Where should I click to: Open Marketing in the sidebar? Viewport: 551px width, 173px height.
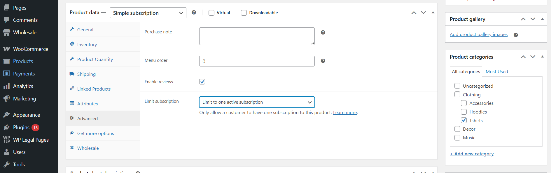(x=25, y=99)
